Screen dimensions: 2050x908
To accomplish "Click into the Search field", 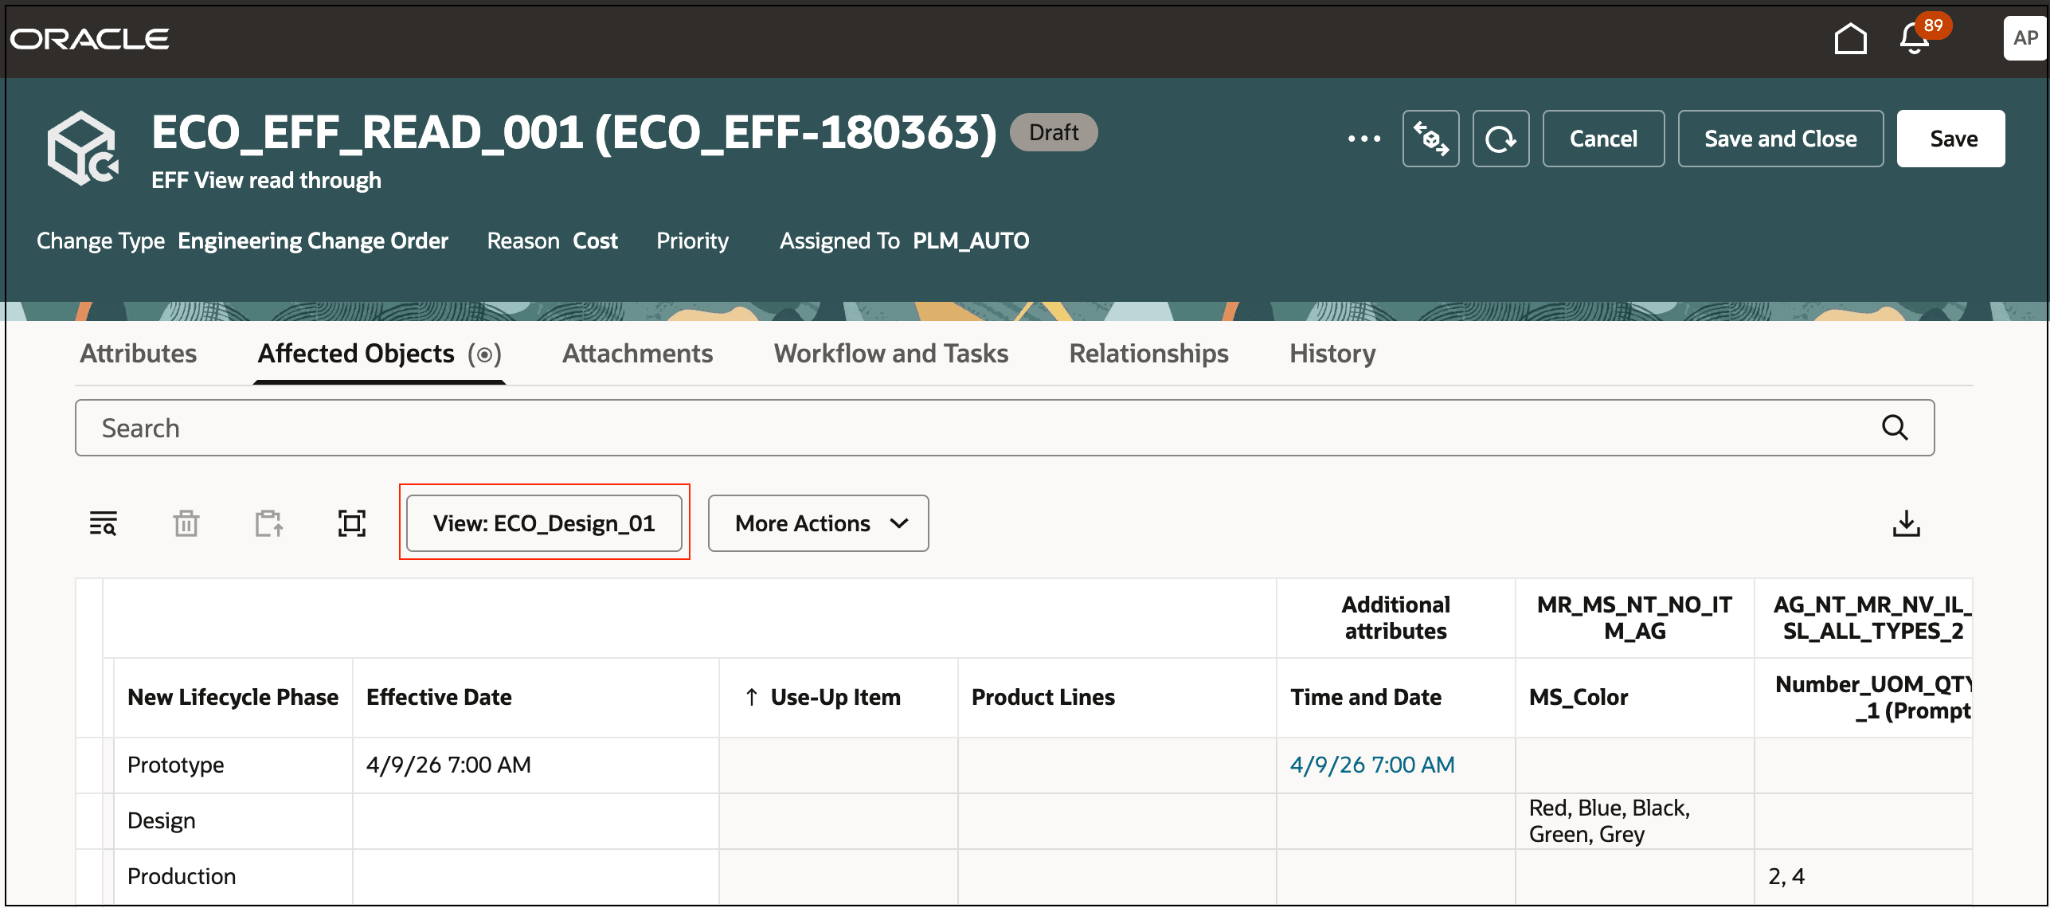I will click(1003, 428).
